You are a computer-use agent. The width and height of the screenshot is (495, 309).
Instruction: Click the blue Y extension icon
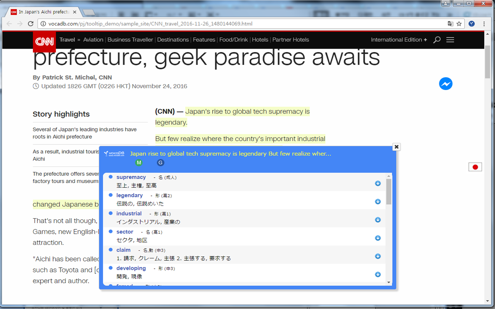pos(472,24)
